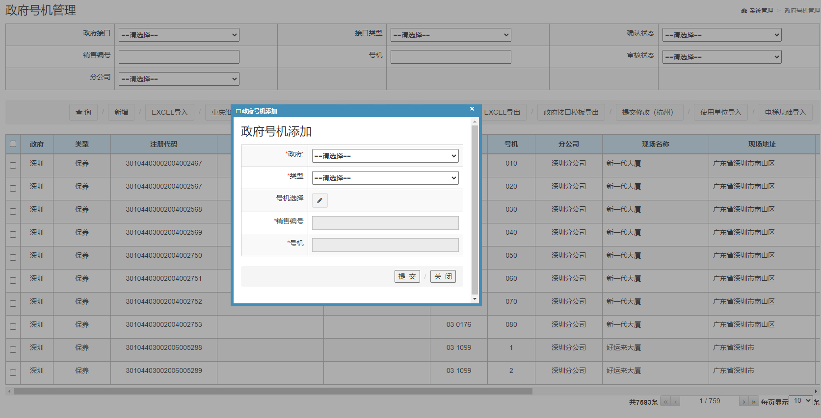Toggle the select-all checkbox in table header

pyautogui.click(x=13, y=144)
